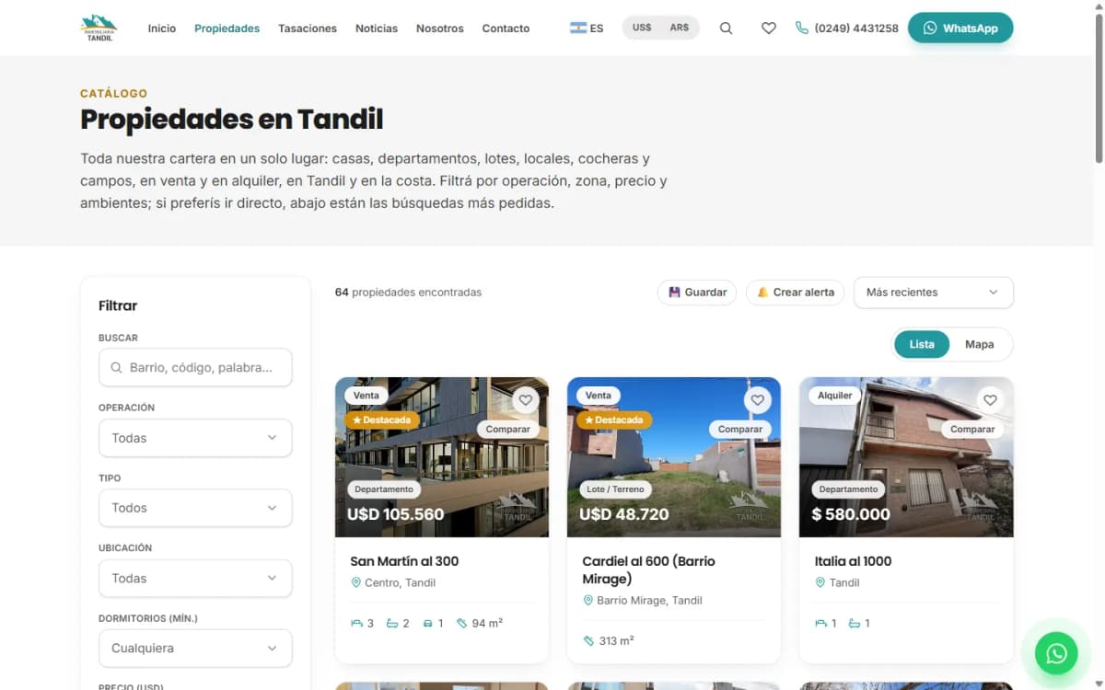Click the U$D 48.720 price
Viewport: 1105px width, 690px height.
tap(624, 514)
